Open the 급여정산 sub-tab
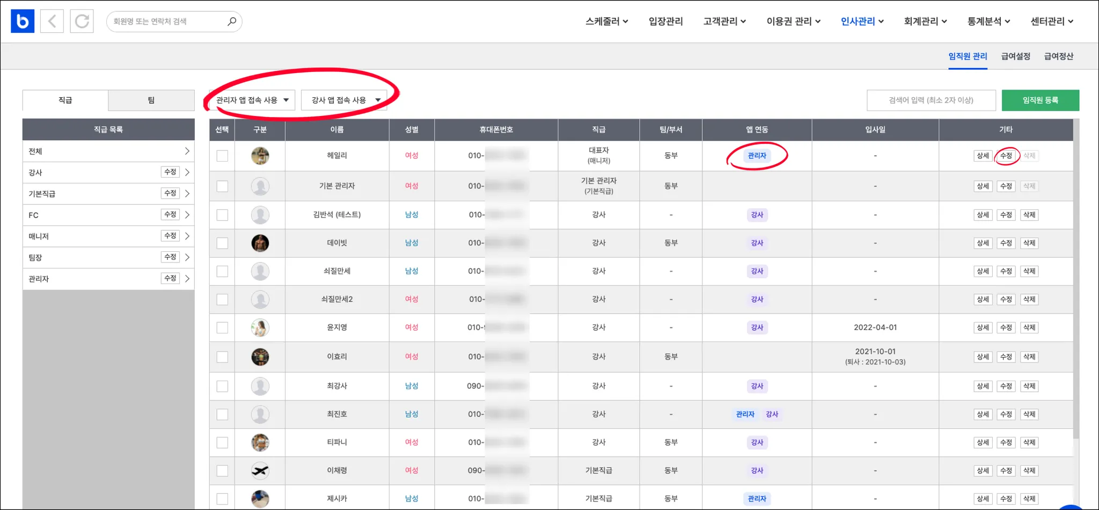The image size is (1099, 510). click(x=1058, y=56)
